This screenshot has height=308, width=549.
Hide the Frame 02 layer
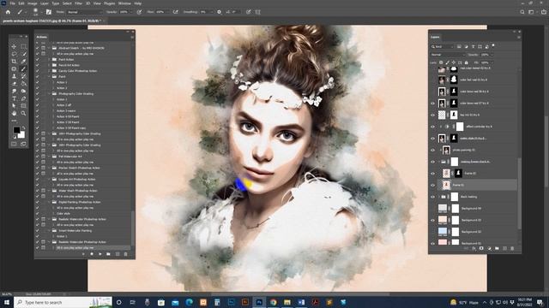click(432, 173)
